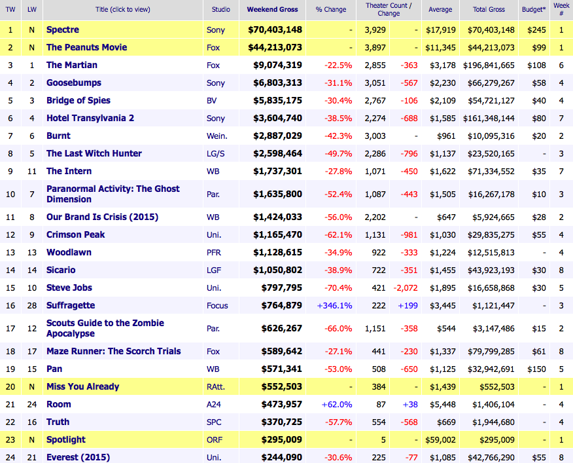The height and width of the screenshot is (463, 573).
Task: Open LGF studio link for Sicario
Action: pyautogui.click(x=214, y=270)
